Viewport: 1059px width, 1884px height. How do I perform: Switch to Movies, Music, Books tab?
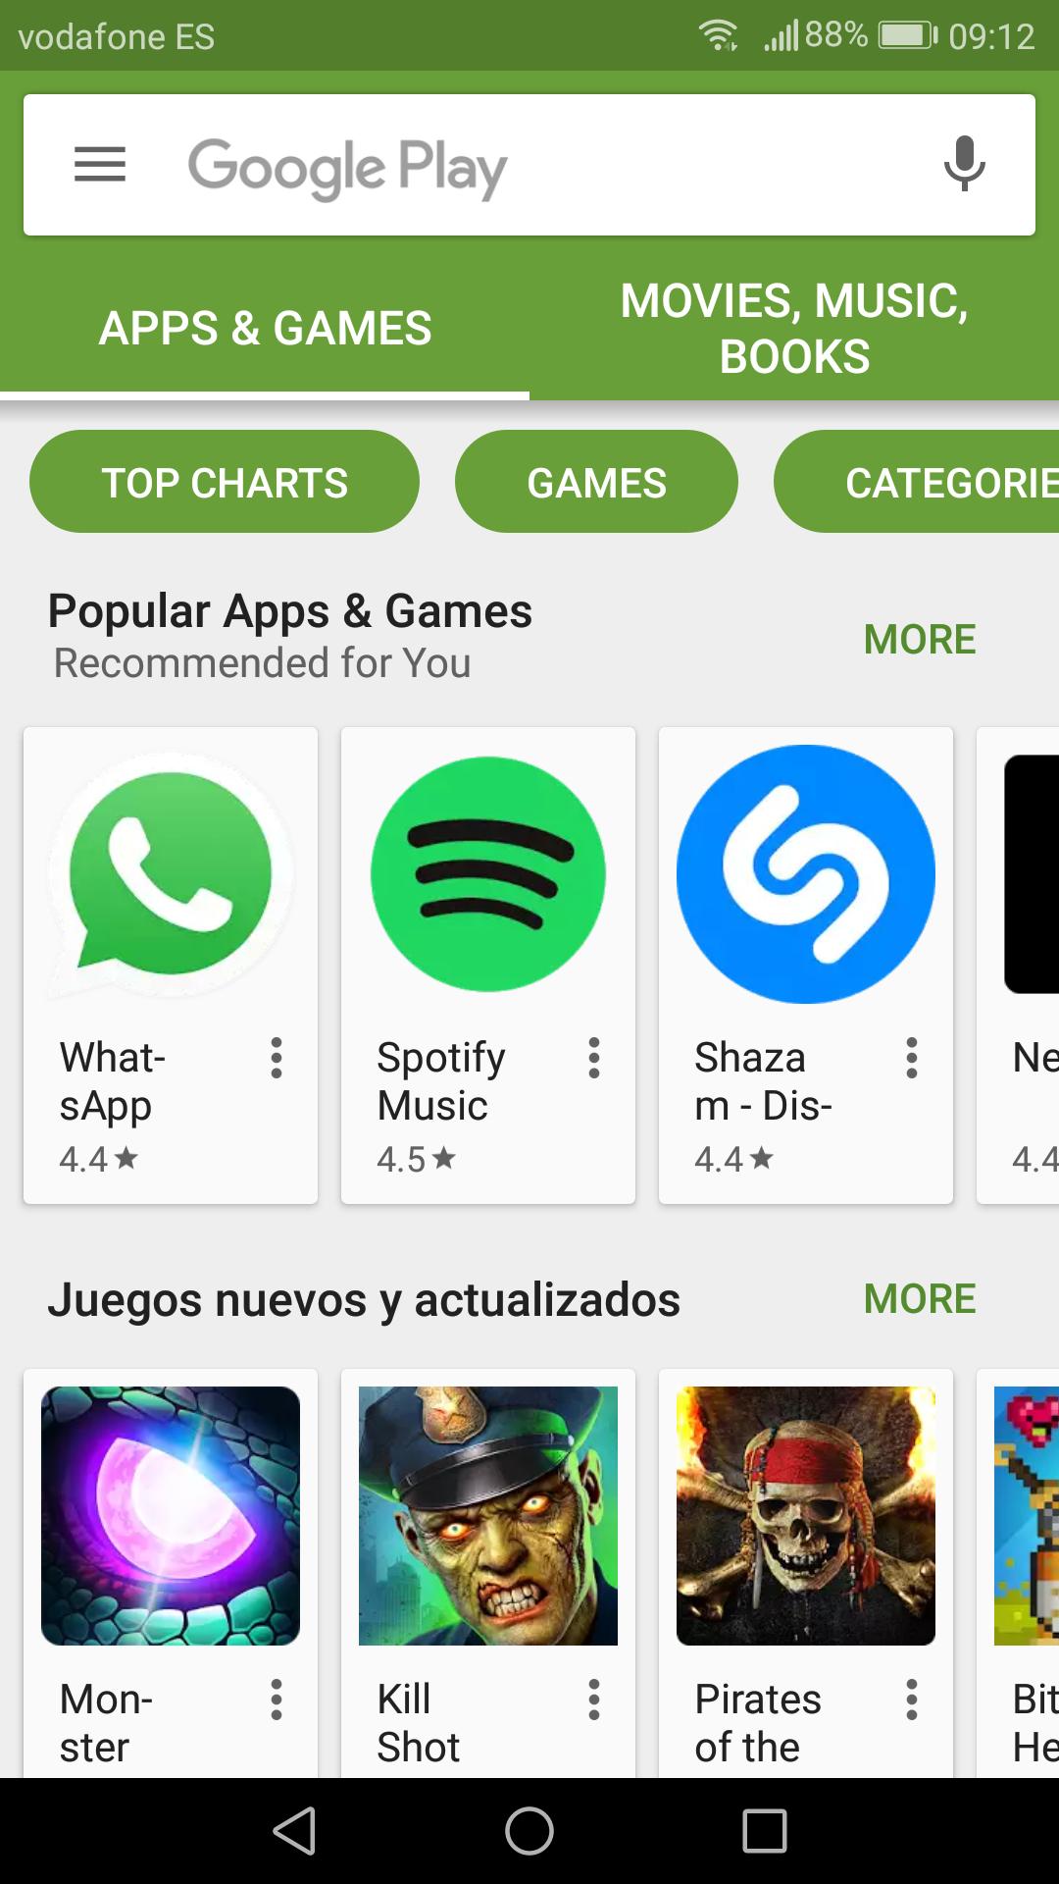click(x=794, y=329)
